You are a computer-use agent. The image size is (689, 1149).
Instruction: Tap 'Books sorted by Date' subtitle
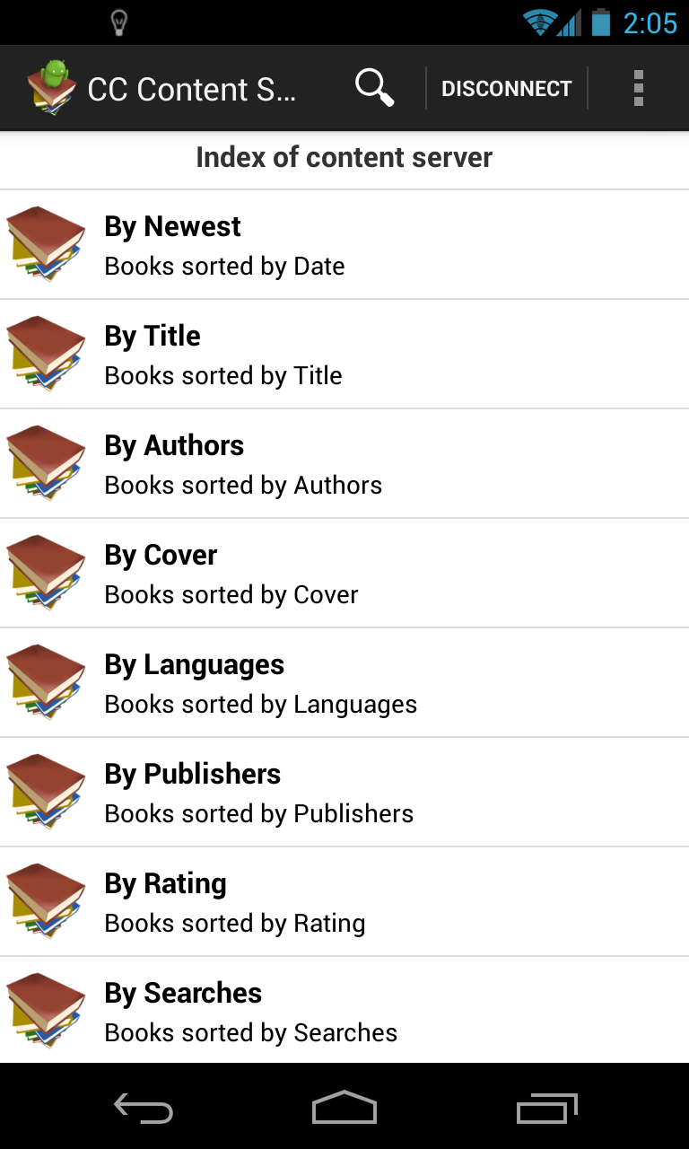pos(224,267)
